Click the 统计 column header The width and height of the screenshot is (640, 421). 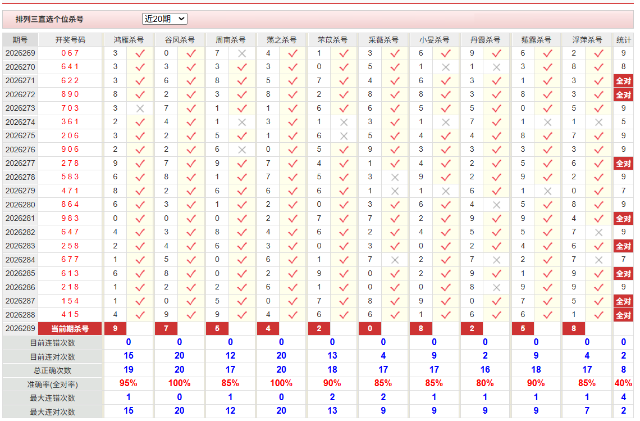tap(623, 40)
